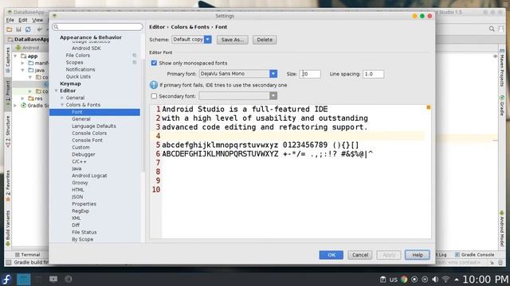Viewport: 510px width, 286px height.
Task: Click the Help button
Action: 418,255
